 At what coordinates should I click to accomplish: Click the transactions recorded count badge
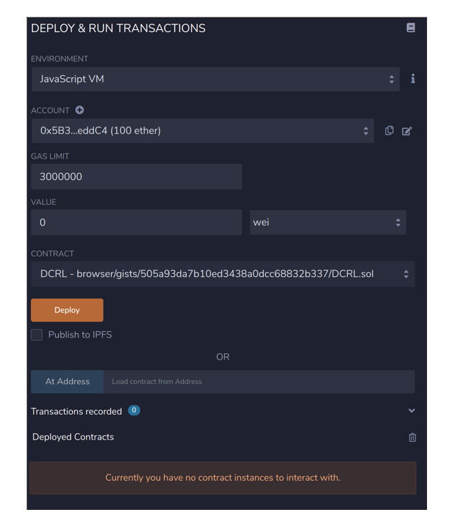click(134, 410)
